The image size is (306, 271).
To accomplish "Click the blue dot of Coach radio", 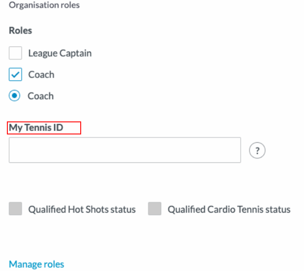I will pos(14,96).
